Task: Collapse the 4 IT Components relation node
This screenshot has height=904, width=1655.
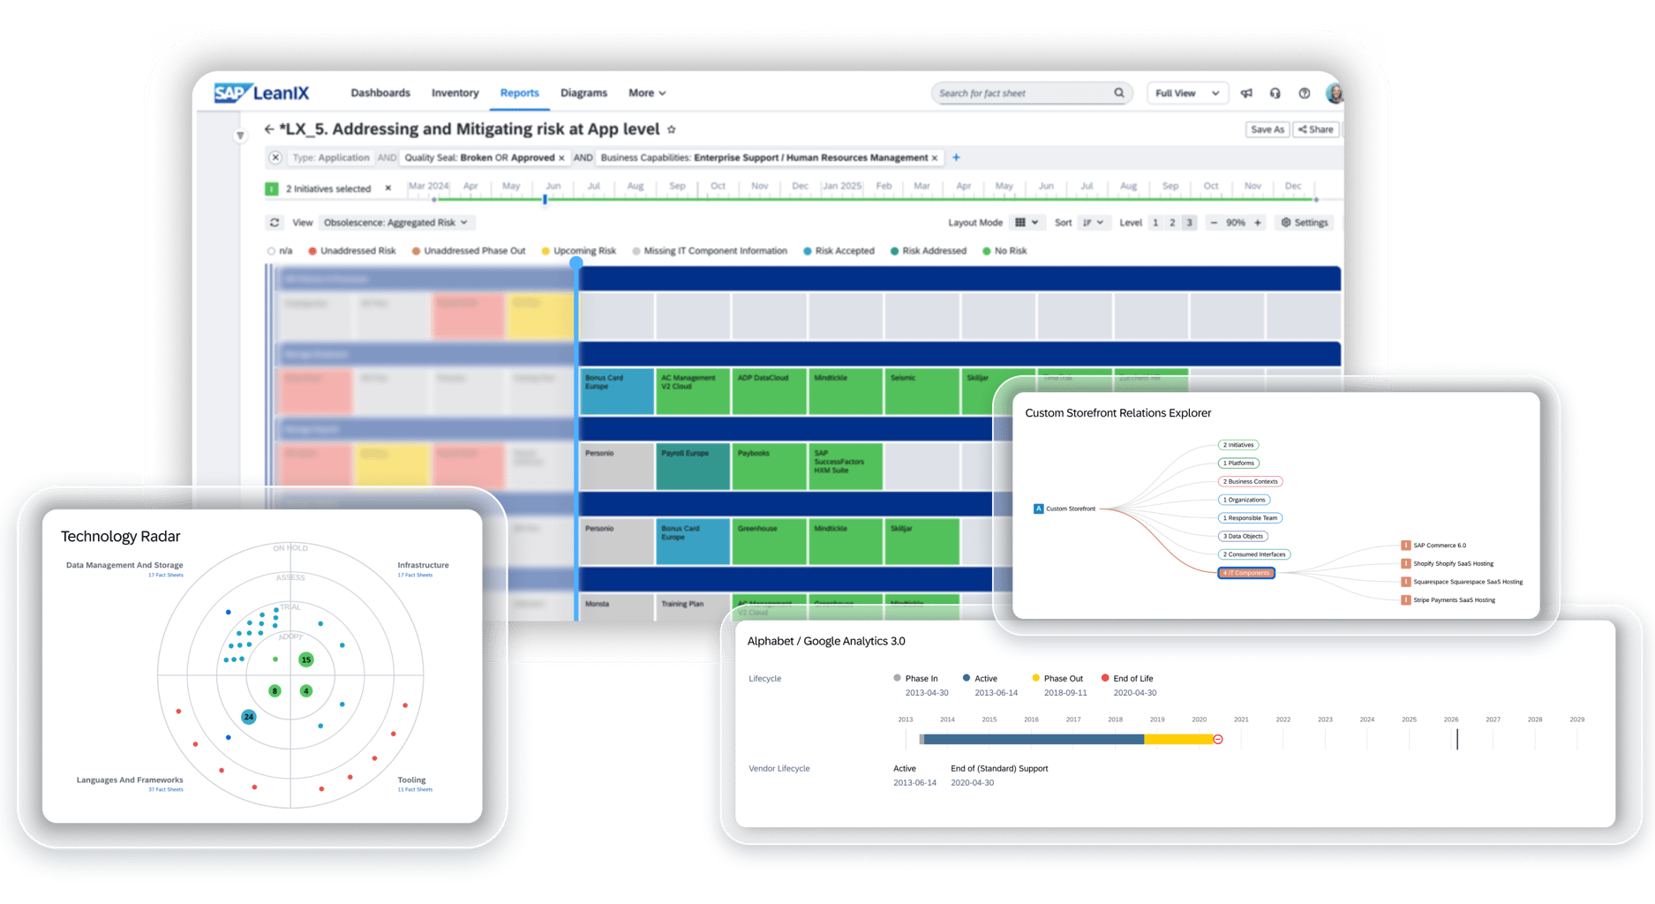Action: [x=1246, y=573]
